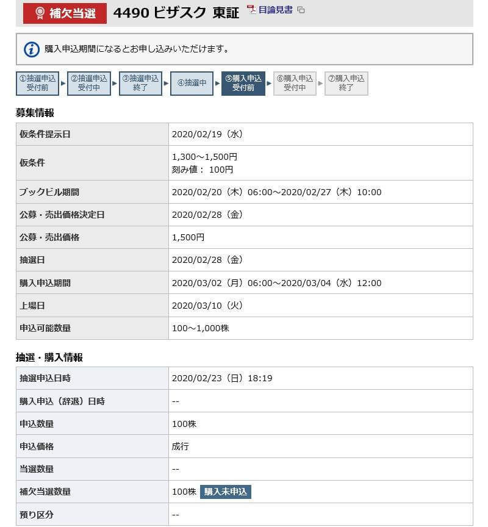Click the 仮条件提示日 date 2020/02/19（水）

point(207,134)
